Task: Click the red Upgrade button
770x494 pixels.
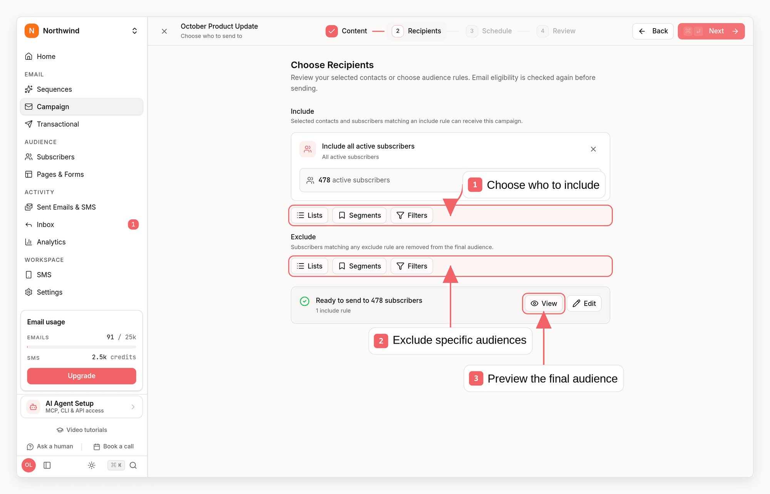Action: [x=81, y=376]
